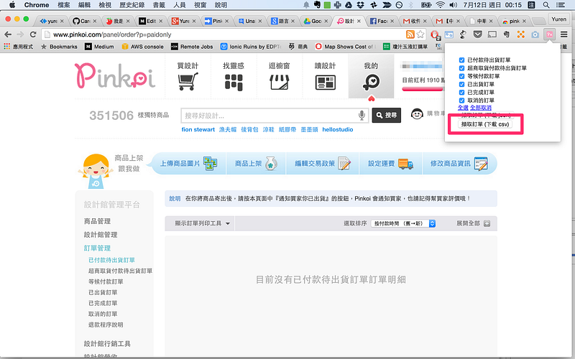Open the 按付款時間 sort order dropdown

(404, 223)
